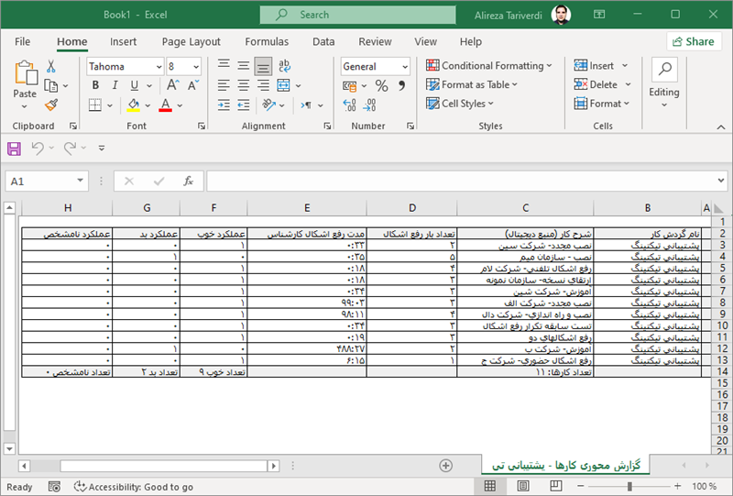This screenshot has height=496, width=733.
Task: Open the Name Box dropdown arrow
Action: point(81,182)
